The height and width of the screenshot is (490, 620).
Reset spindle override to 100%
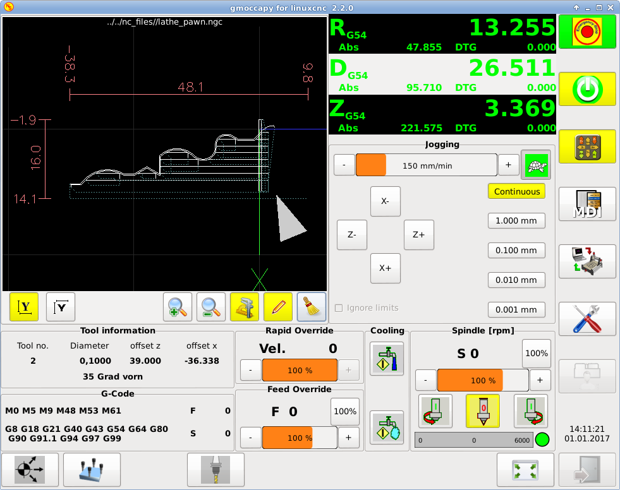point(536,353)
